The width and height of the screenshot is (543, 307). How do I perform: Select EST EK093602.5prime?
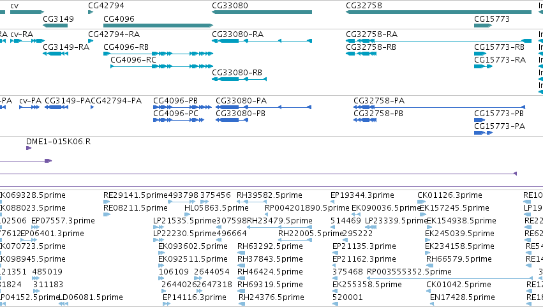pyautogui.click(x=161, y=253)
